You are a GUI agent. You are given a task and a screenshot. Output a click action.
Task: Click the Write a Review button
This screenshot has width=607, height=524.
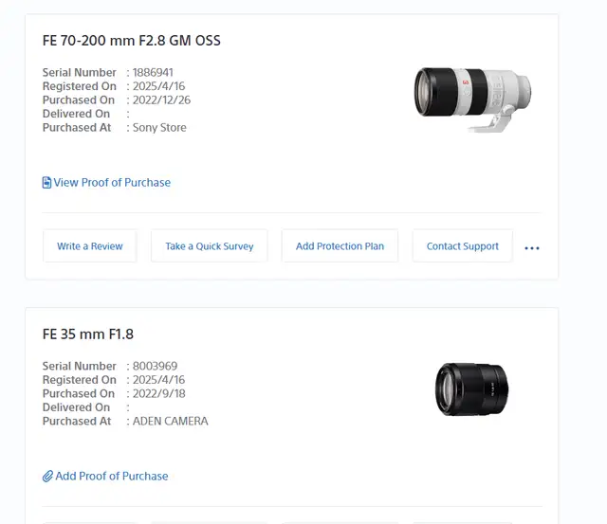[x=90, y=246]
